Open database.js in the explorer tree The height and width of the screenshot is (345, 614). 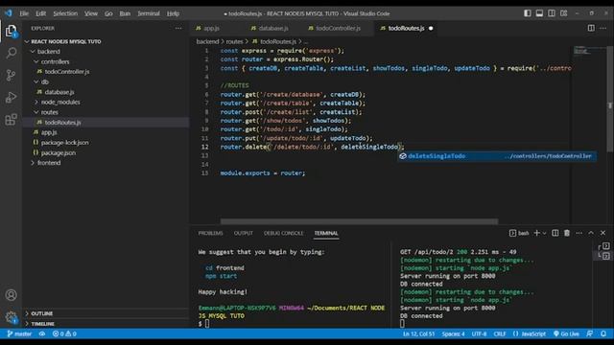pyautogui.click(x=106, y=92)
